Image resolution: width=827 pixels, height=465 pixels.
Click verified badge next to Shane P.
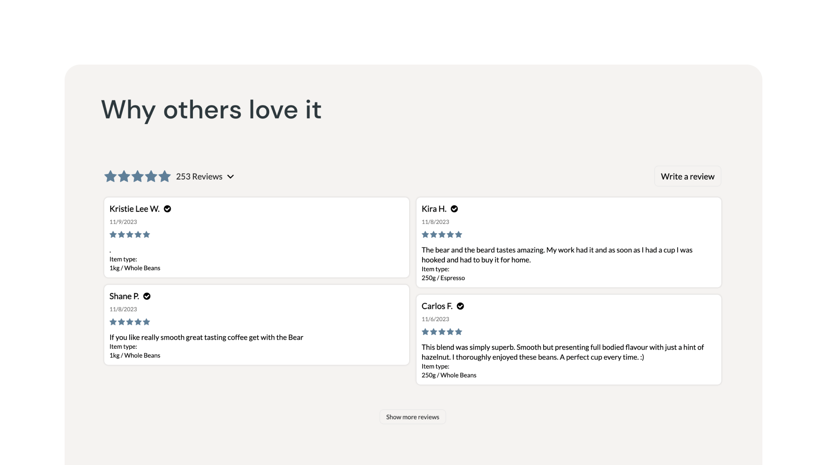pyautogui.click(x=147, y=296)
